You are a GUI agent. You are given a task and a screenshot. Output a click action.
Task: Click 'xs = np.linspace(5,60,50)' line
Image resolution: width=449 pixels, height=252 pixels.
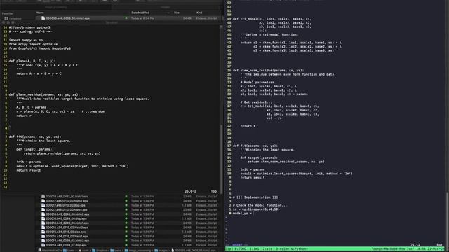click(x=256, y=209)
